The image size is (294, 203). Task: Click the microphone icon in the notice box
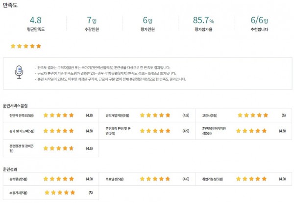(19, 72)
